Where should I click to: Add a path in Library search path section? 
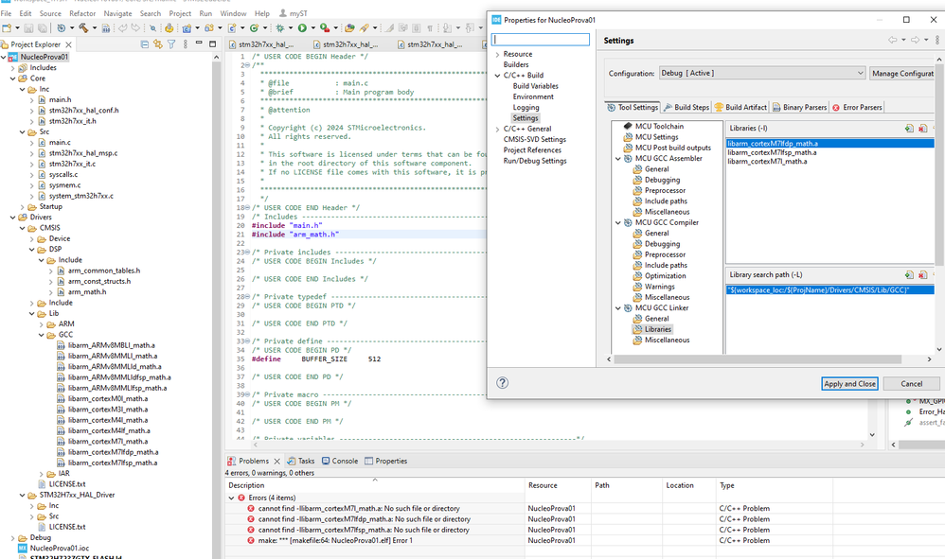click(909, 275)
